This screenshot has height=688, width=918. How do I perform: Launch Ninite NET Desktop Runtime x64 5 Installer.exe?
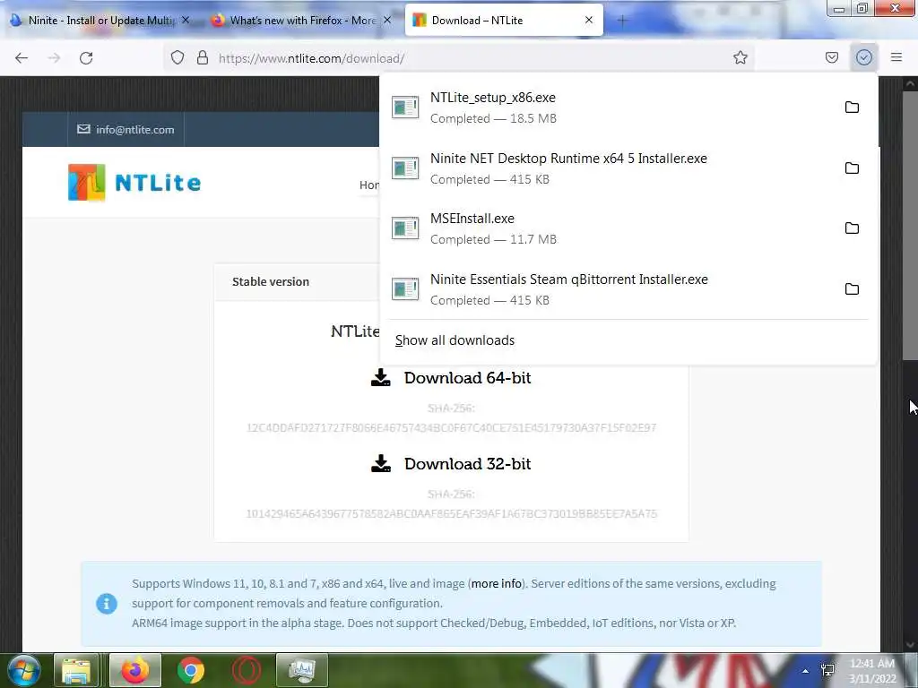tap(609, 168)
